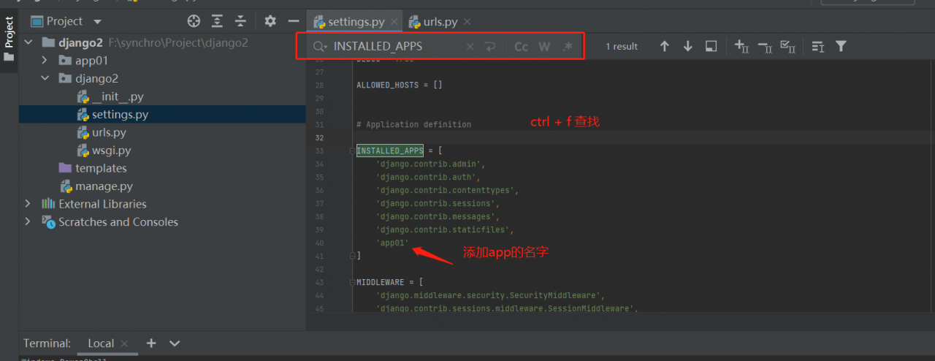Image resolution: width=935 pixels, height=361 pixels.
Task: Close the settings.py tab
Action: point(394,22)
